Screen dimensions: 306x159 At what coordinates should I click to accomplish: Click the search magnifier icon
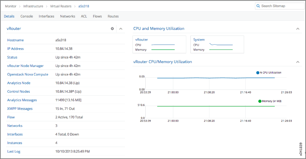click(x=258, y=6)
